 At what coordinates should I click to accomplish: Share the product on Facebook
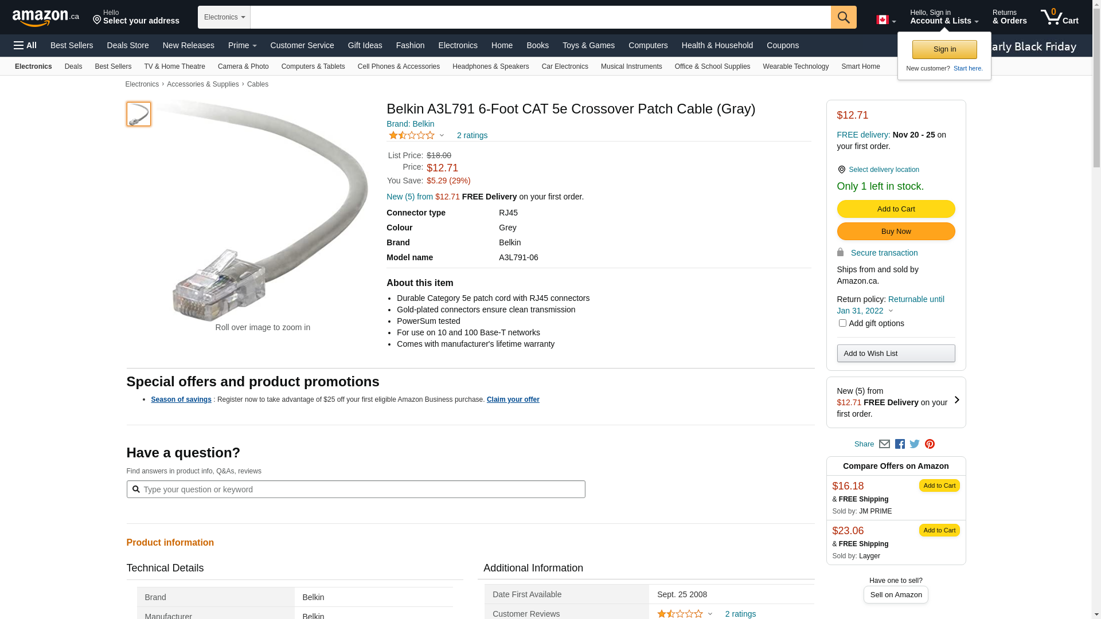(900, 444)
